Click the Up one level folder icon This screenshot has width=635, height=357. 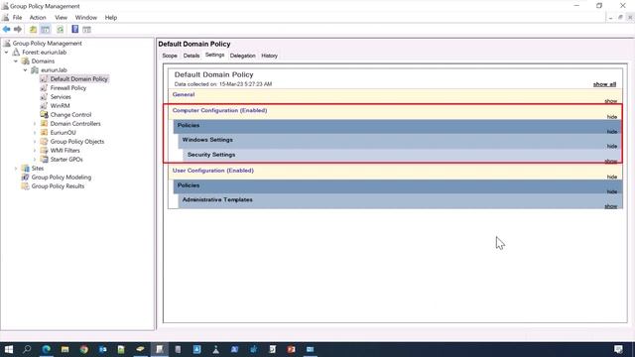coord(33,29)
